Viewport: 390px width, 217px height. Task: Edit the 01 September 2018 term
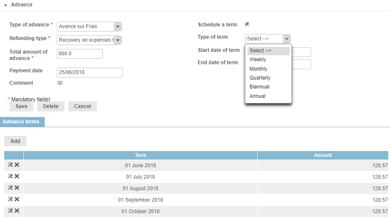coord(10,199)
